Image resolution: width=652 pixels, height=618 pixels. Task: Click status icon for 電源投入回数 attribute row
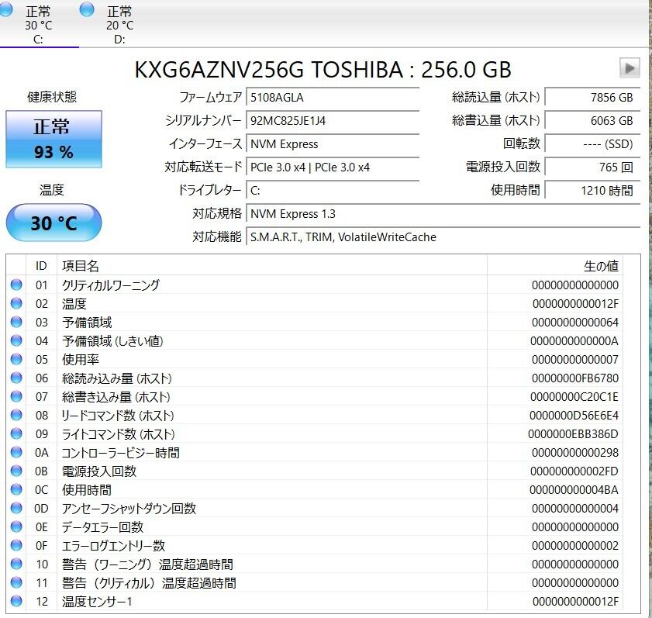(x=16, y=471)
